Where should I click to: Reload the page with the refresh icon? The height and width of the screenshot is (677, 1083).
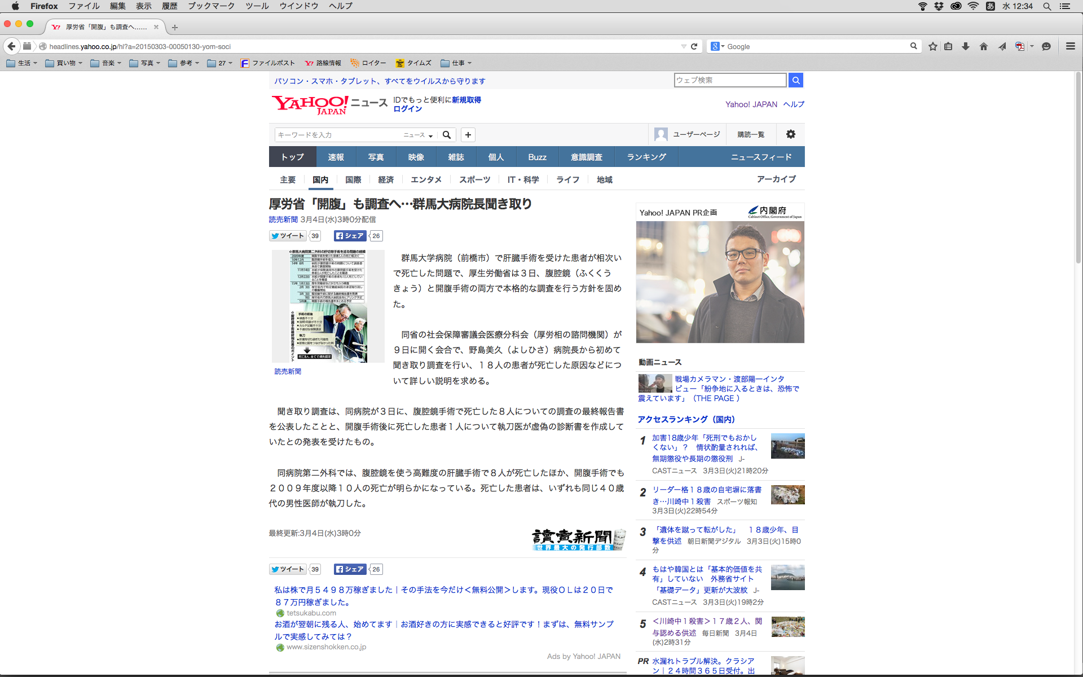[694, 46]
